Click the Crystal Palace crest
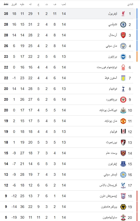The width and height of the screenshot is (140, 221). point(123,185)
